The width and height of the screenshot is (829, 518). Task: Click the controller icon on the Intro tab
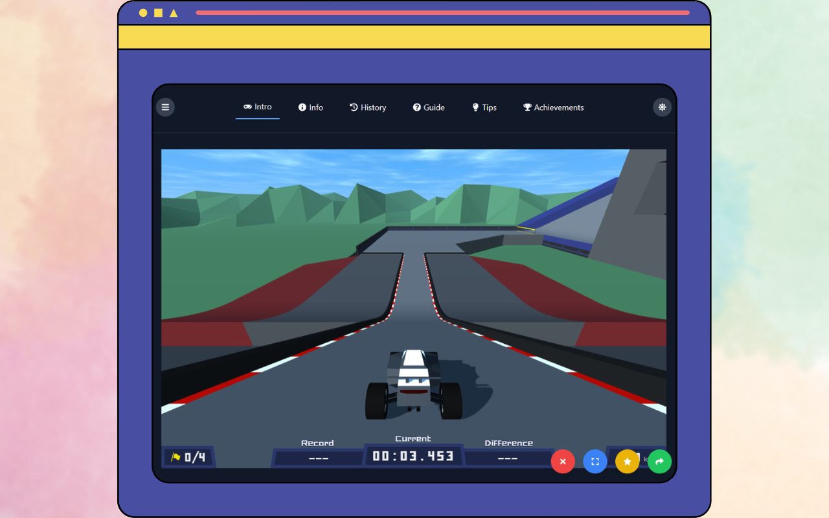point(248,107)
